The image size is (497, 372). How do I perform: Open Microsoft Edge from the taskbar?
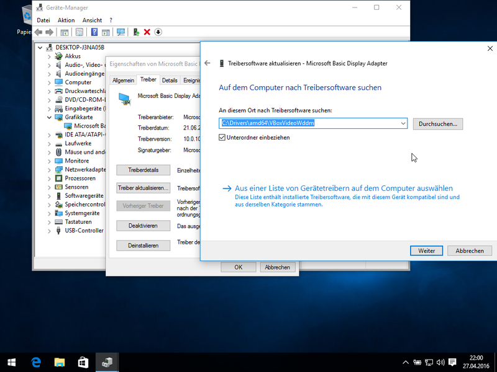point(36,362)
